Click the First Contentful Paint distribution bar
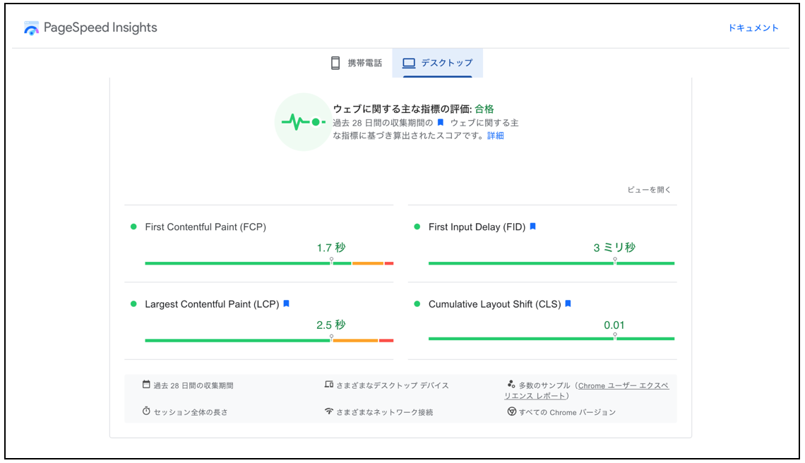805x463 pixels. coord(268,263)
